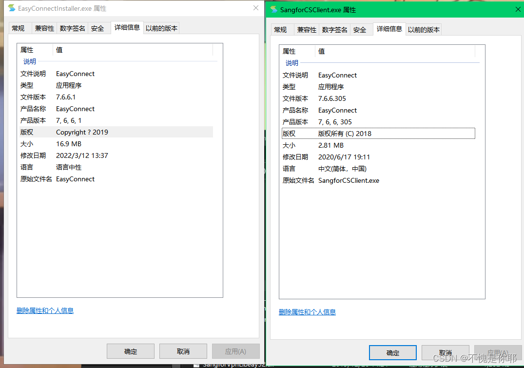Click 属性 column header in SangforCSClient list
This screenshot has height=368, width=524.
click(298, 51)
